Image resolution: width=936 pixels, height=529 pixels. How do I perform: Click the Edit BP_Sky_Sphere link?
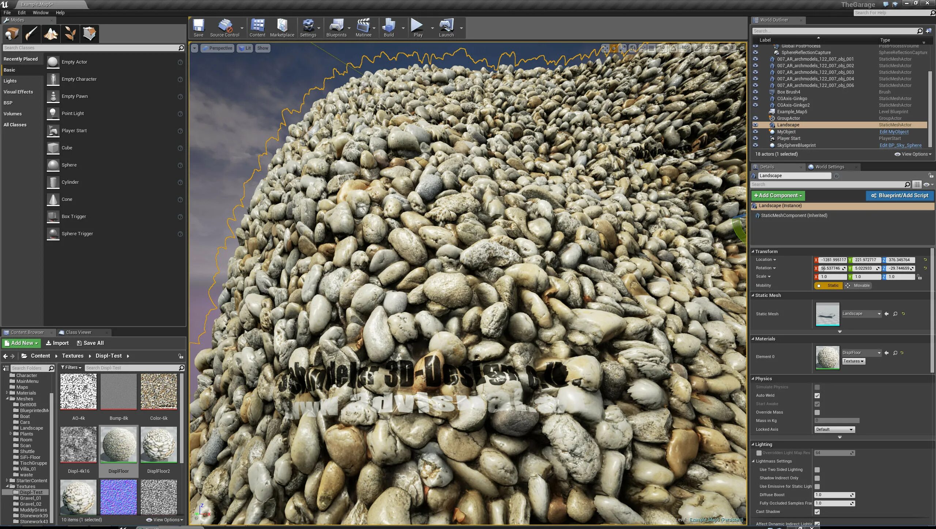[x=900, y=145]
